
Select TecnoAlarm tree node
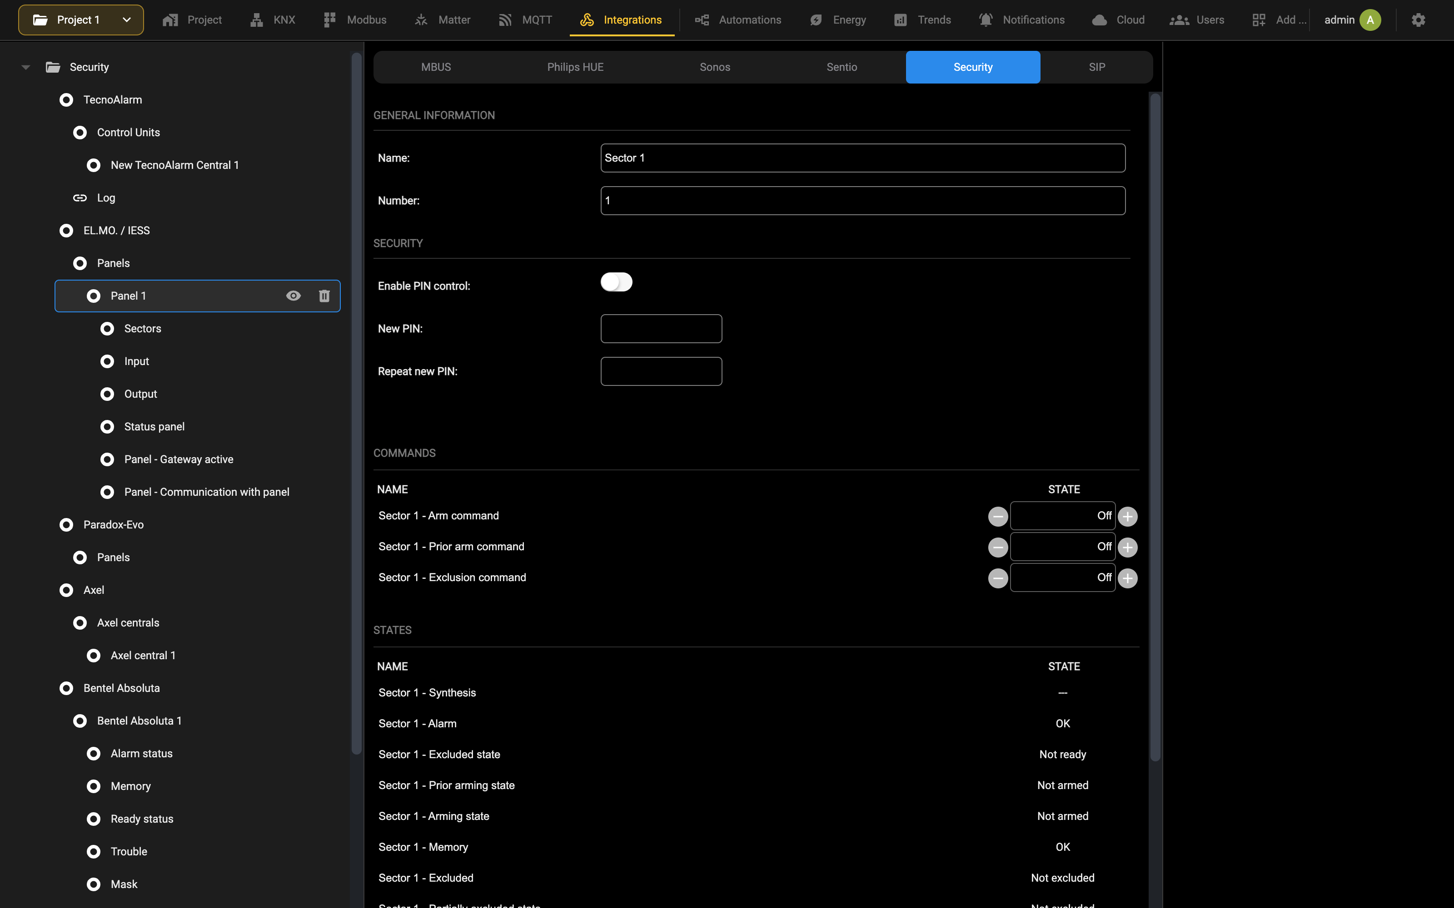tap(113, 100)
